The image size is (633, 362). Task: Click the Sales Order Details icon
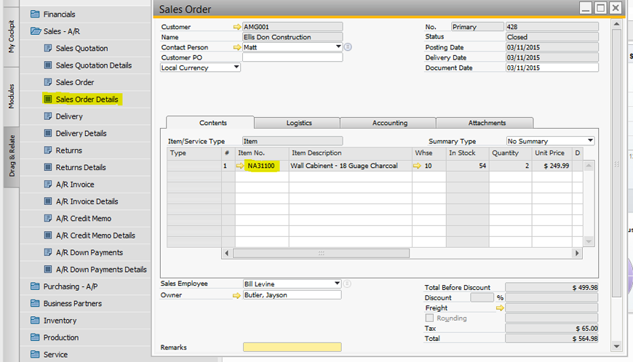(x=47, y=99)
